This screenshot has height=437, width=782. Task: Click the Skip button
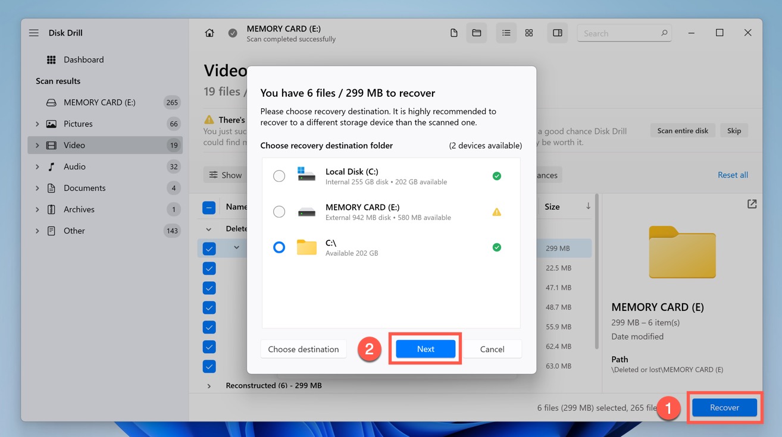point(734,131)
